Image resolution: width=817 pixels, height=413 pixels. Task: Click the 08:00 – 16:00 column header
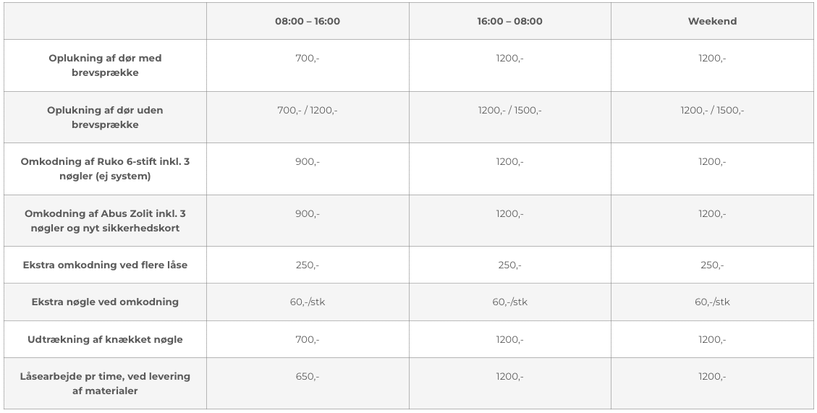(308, 22)
